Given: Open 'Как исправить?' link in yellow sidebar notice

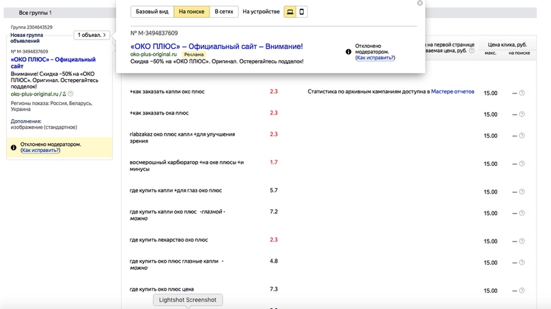Looking at the screenshot, I should click(x=40, y=150).
